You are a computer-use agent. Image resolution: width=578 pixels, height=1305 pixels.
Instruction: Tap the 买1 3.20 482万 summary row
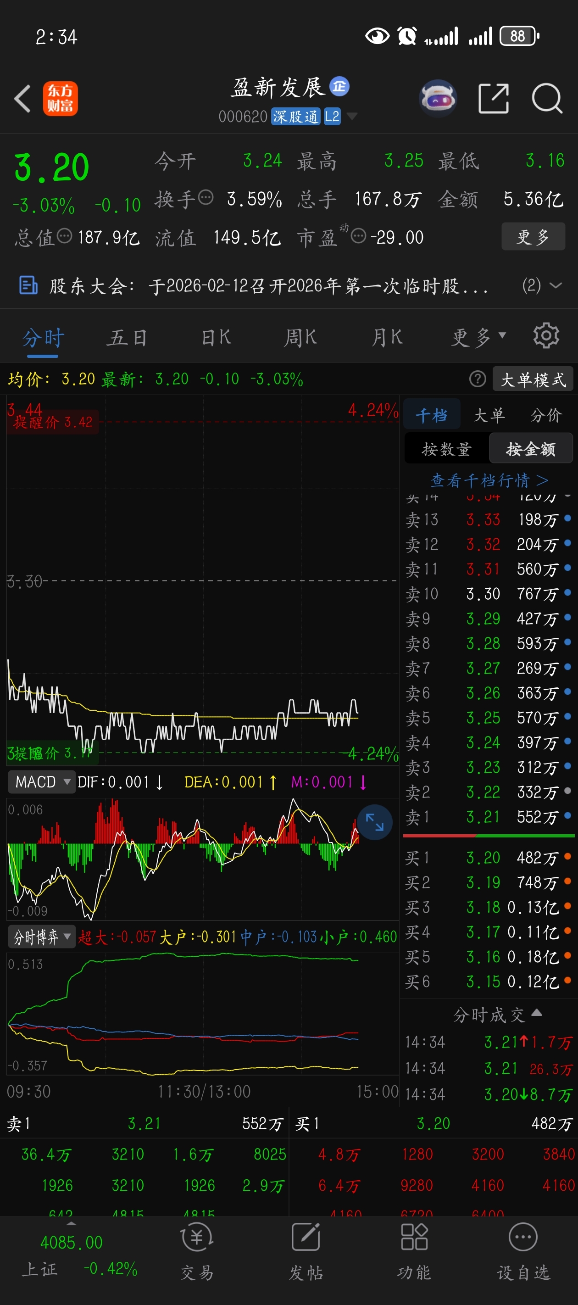point(433,1123)
